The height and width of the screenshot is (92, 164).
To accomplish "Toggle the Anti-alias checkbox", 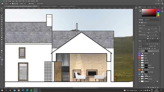I will [29, 4].
